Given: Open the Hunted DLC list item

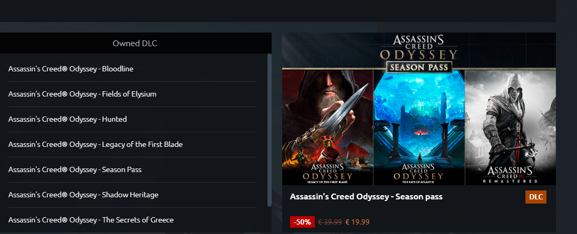Looking at the screenshot, I should (x=133, y=119).
